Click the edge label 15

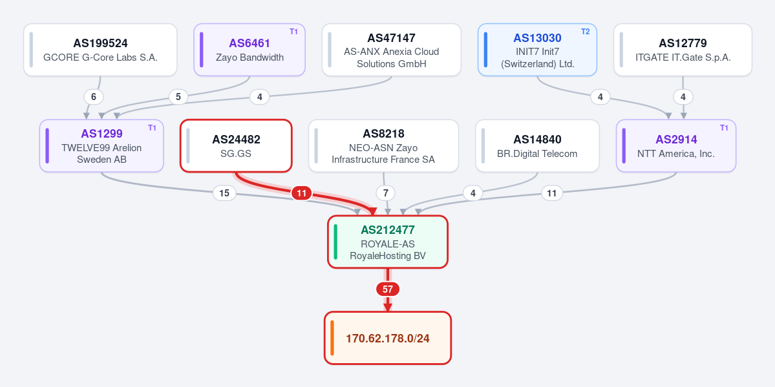click(224, 193)
